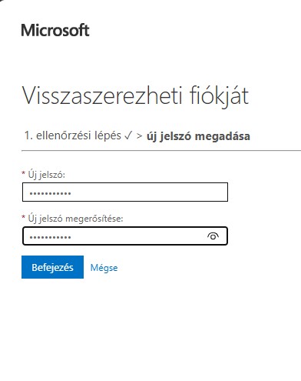Cancel with the Mégse link
This screenshot has height=381, width=301.
pyautogui.click(x=104, y=268)
